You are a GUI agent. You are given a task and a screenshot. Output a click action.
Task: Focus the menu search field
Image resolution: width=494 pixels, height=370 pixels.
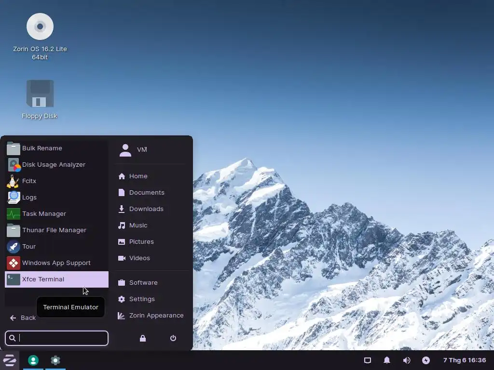point(57,338)
